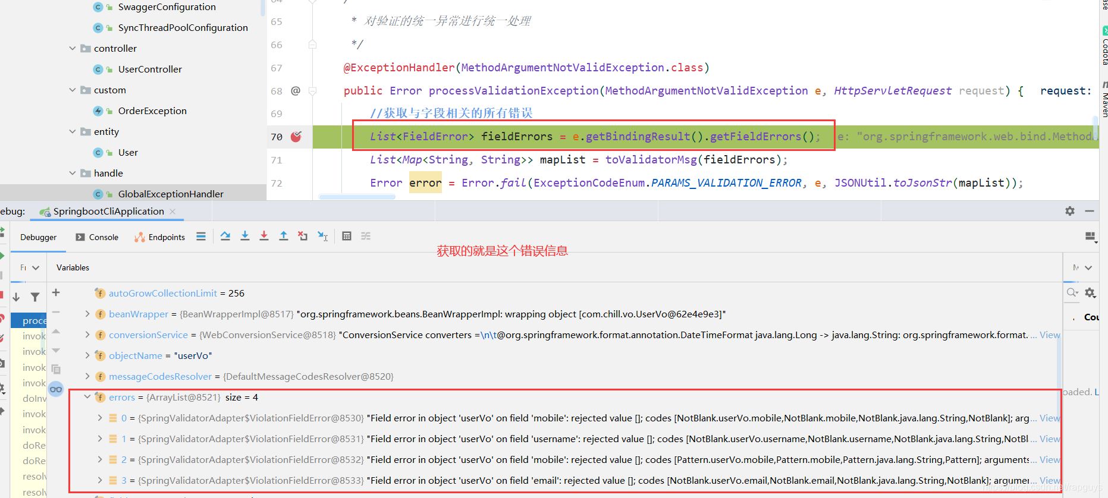1108x498 pixels.
Task: Expand the beanWrapper variable
Action: coord(87,314)
